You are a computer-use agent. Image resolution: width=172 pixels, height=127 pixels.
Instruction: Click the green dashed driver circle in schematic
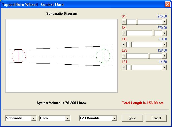[103, 56]
